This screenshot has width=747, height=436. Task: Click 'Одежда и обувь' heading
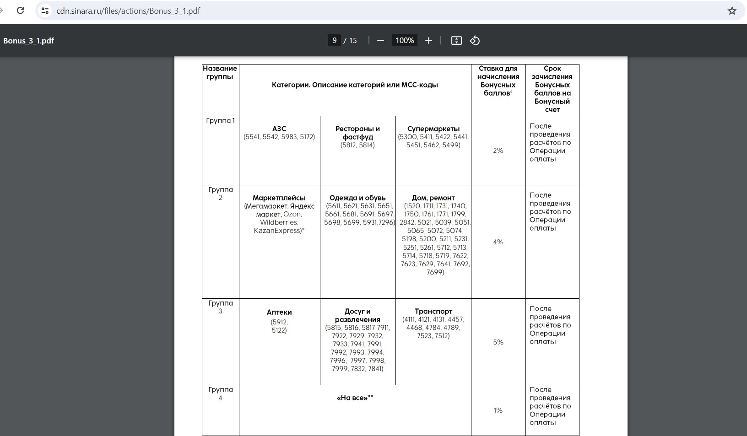(357, 198)
